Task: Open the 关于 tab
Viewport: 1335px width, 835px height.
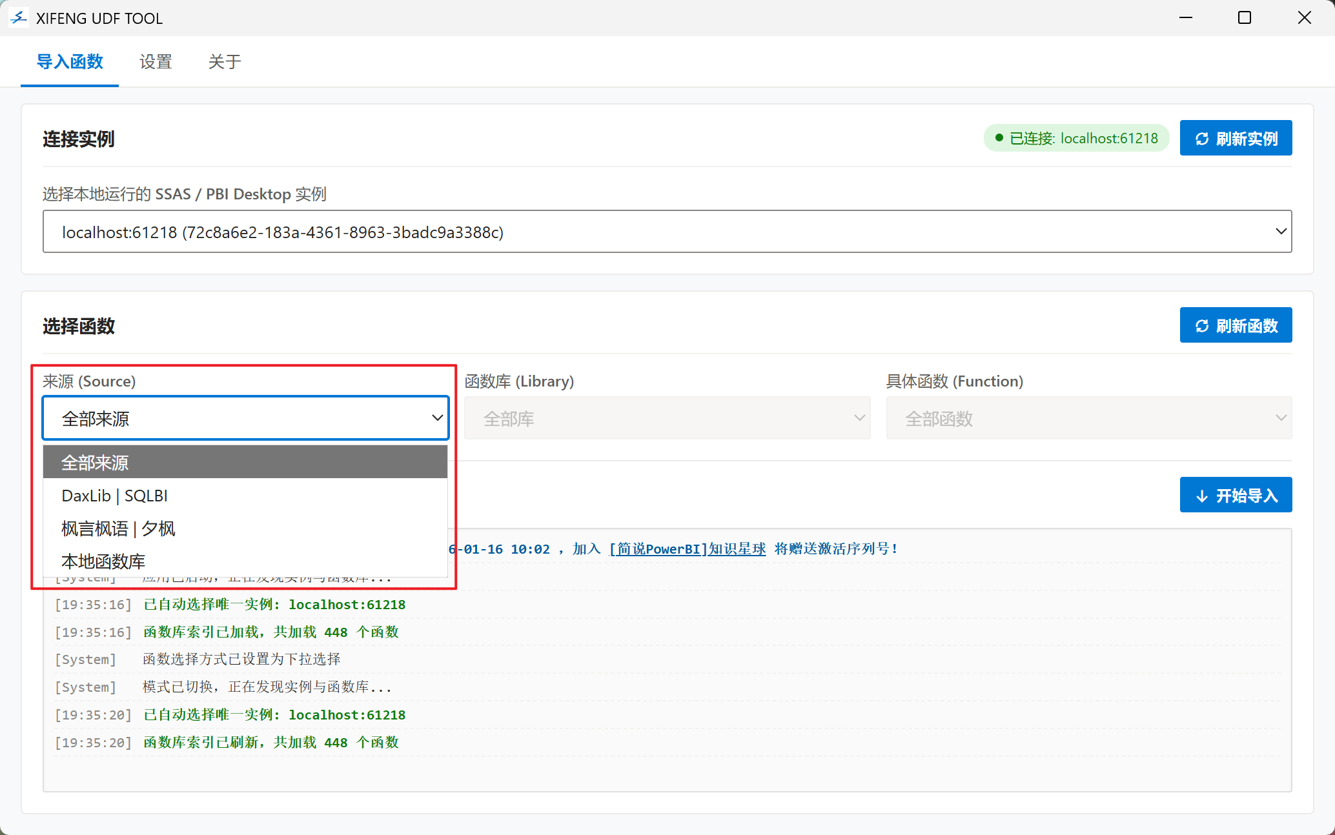Action: (224, 62)
